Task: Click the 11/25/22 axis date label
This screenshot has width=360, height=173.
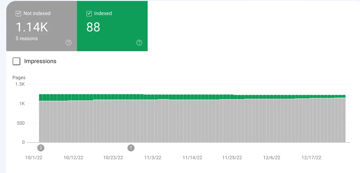Action: [232, 158]
